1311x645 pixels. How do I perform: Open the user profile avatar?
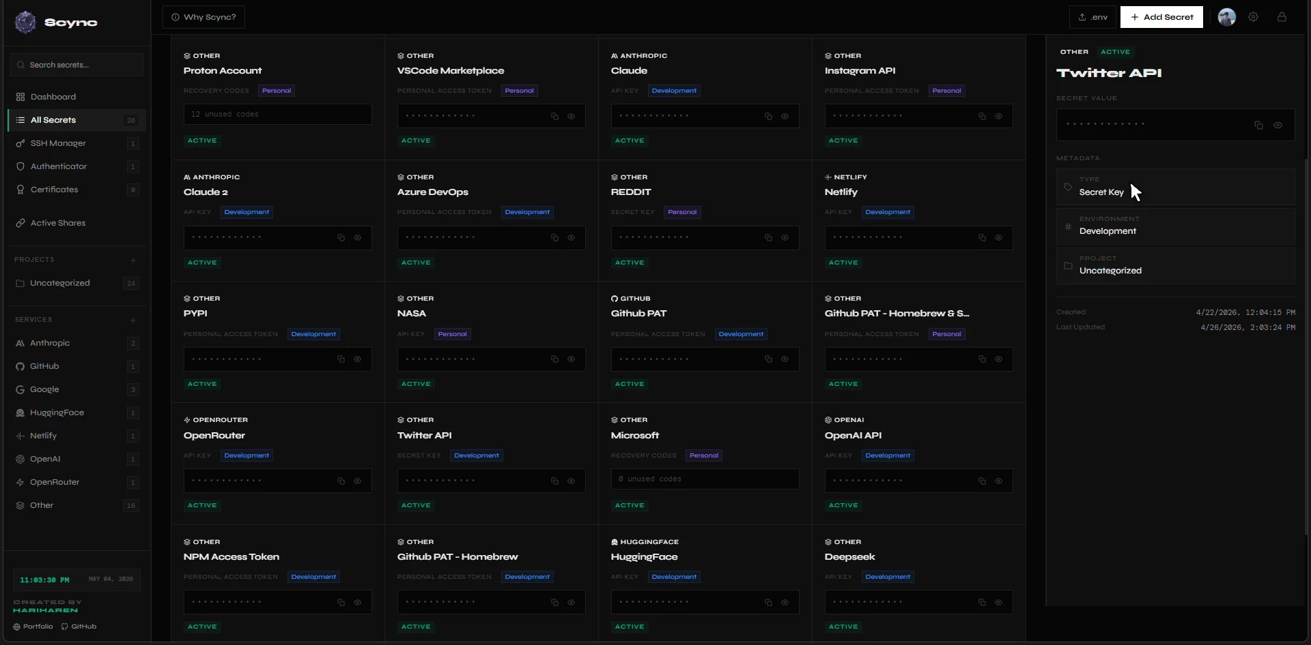pos(1227,17)
